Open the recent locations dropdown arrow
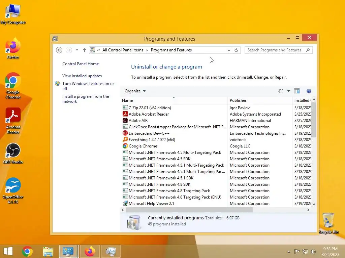 (x=77, y=50)
